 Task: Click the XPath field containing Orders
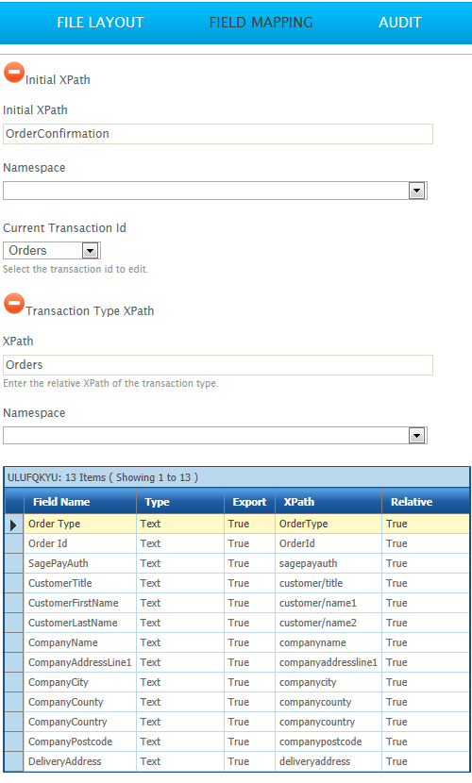pyautogui.click(x=218, y=365)
